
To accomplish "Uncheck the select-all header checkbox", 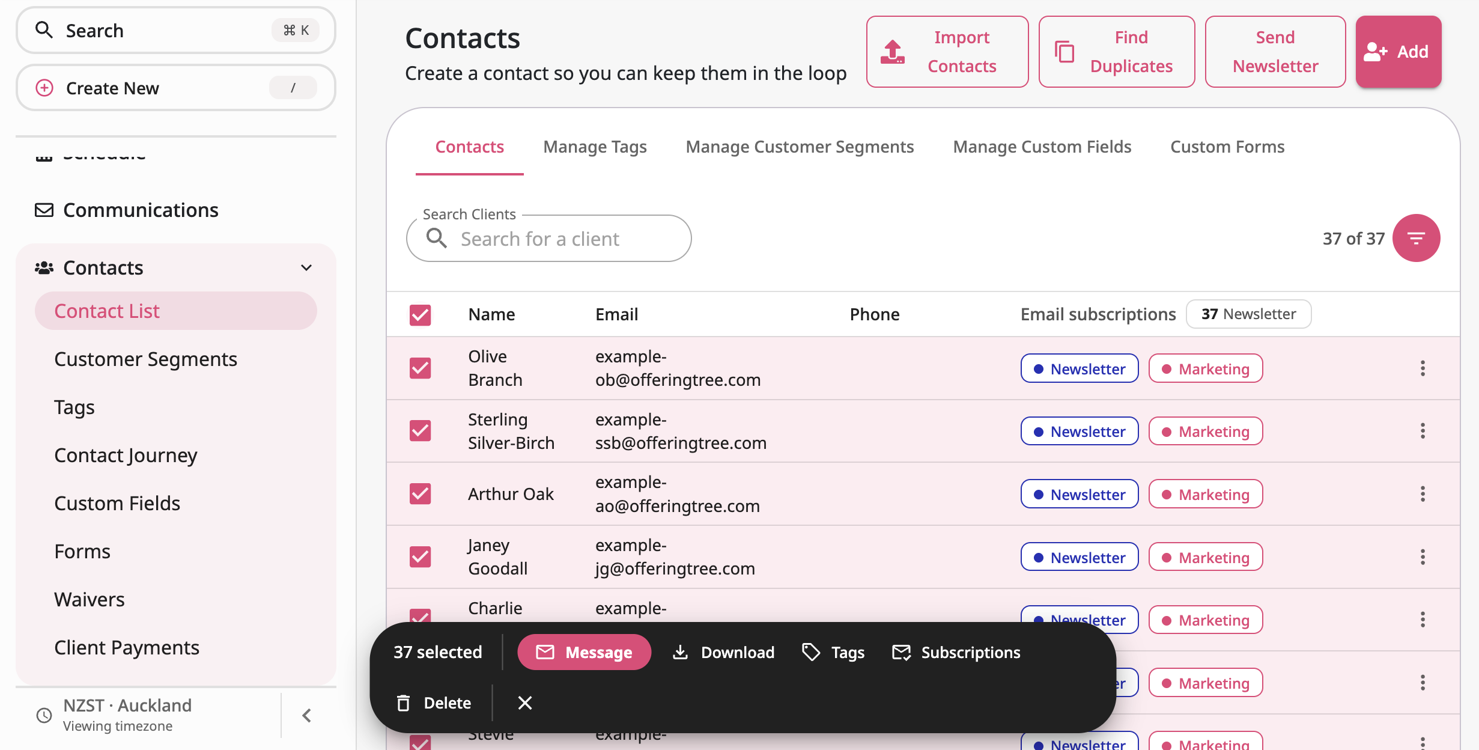I will point(421,314).
